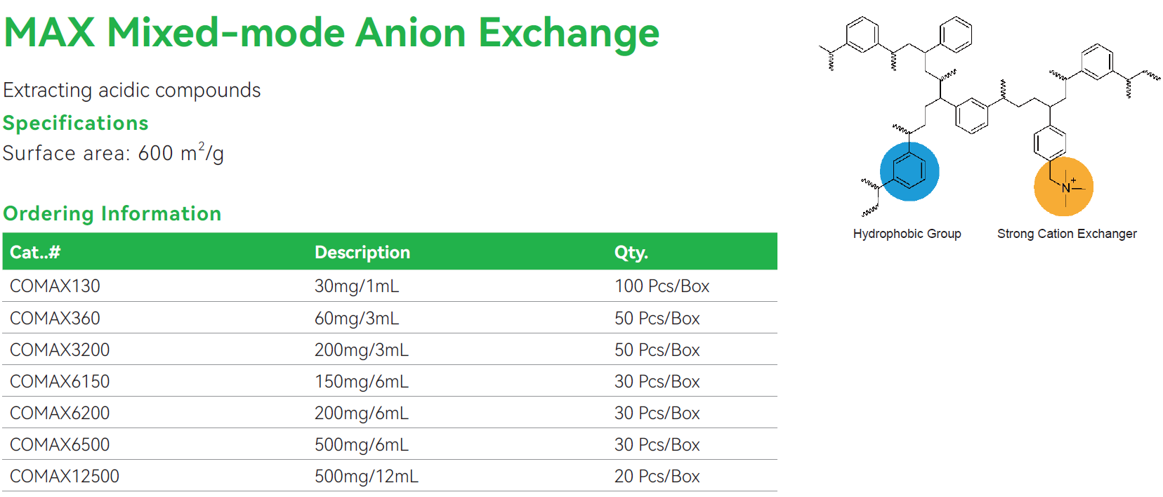1163x497 pixels.
Task: Click the blue Hydrophobic Group circle
Action: point(909,171)
